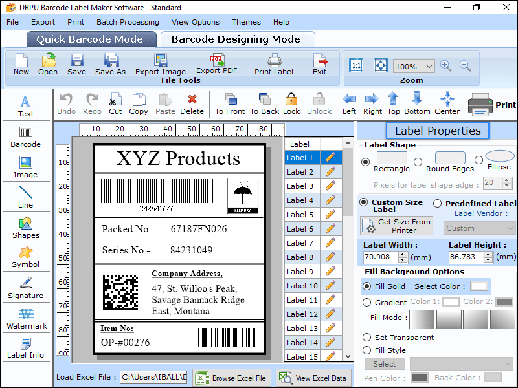This screenshot has width=518, height=388.
Task: Open the zoom percentage dropdown
Action: [429, 67]
